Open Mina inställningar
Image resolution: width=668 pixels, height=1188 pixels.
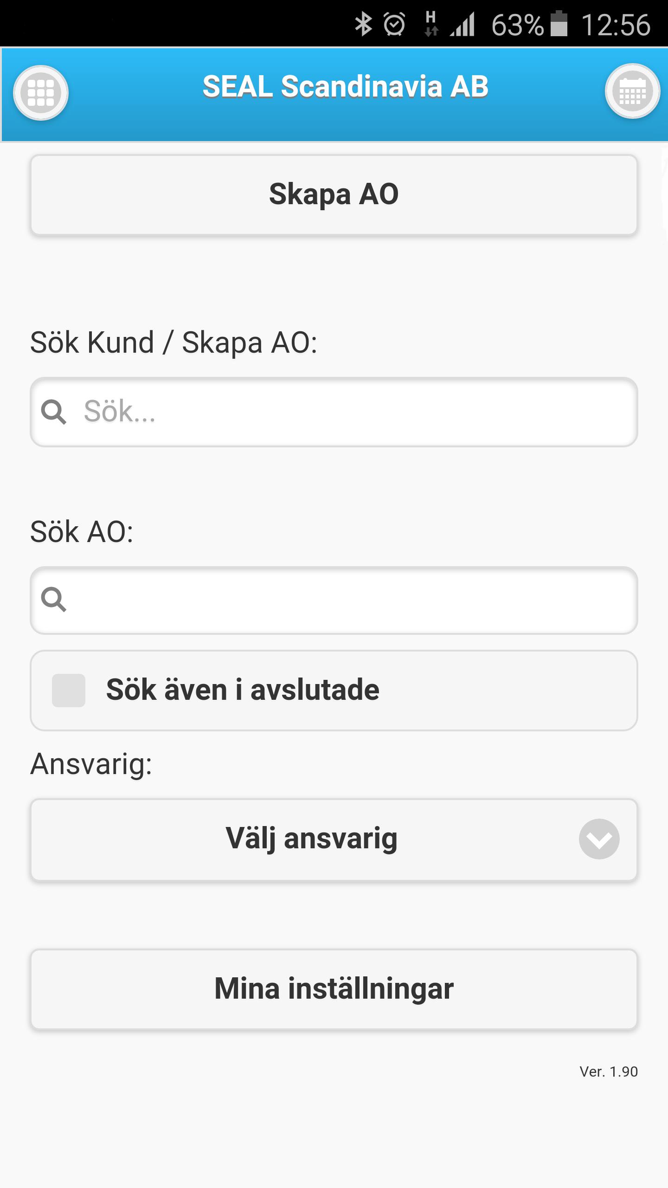pyautogui.click(x=334, y=989)
